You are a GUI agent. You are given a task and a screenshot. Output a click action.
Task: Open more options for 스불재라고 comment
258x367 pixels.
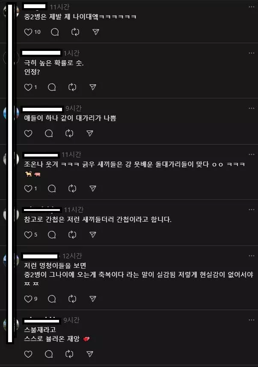(252, 320)
